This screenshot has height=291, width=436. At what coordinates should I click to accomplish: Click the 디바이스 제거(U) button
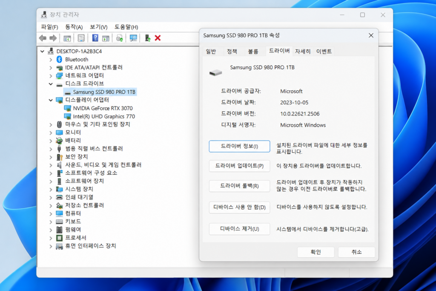tap(239, 229)
